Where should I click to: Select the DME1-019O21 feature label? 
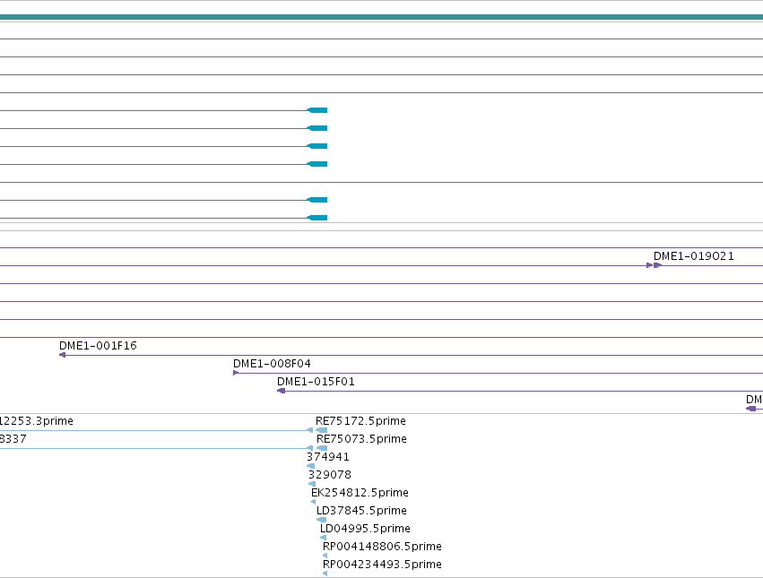[693, 256]
